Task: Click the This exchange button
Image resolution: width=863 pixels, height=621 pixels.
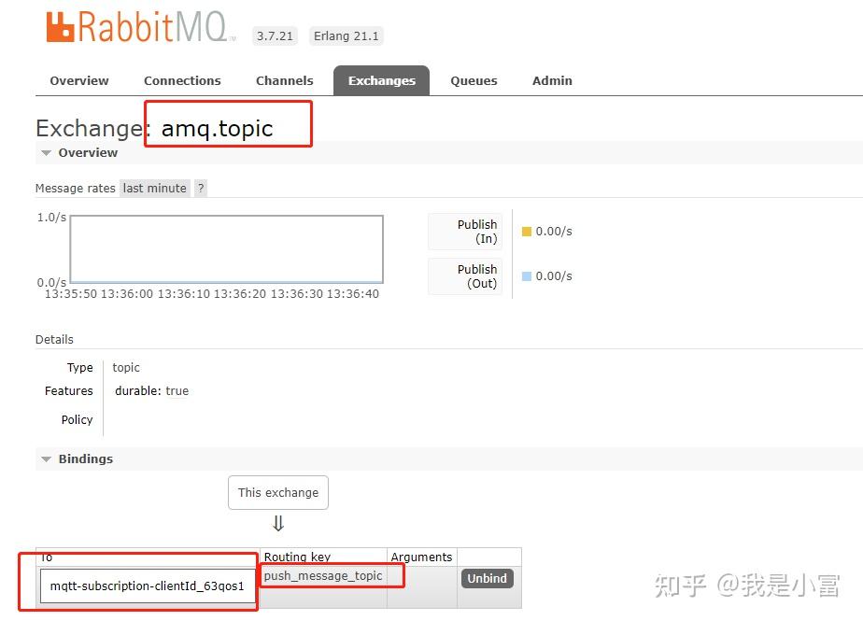Action: (x=277, y=492)
